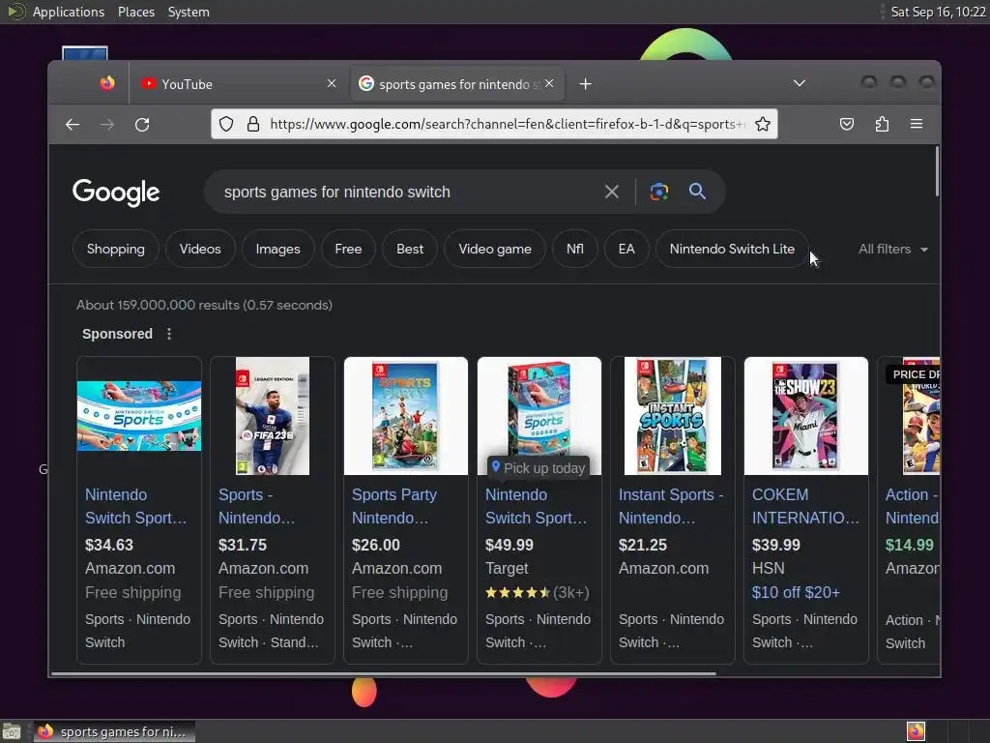The height and width of the screenshot is (743, 990).
Task: Expand the All filters dropdown
Action: coord(892,249)
